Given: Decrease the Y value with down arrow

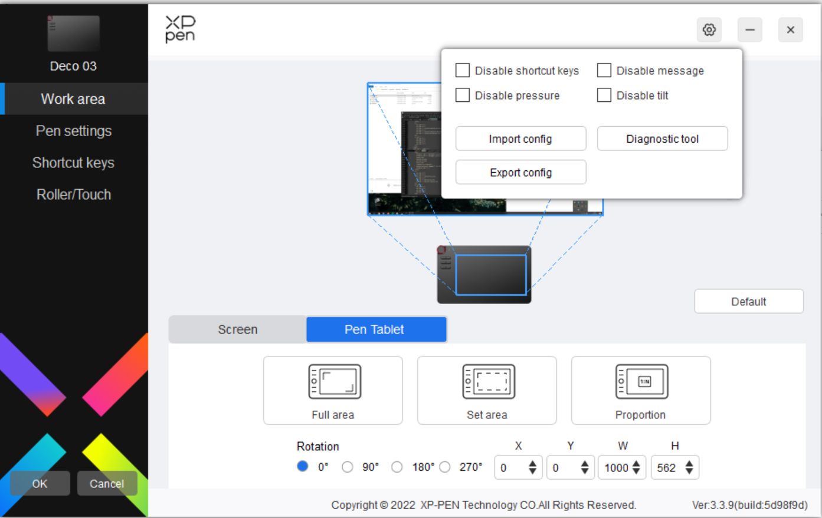Looking at the screenshot, I should (x=585, y=471).
